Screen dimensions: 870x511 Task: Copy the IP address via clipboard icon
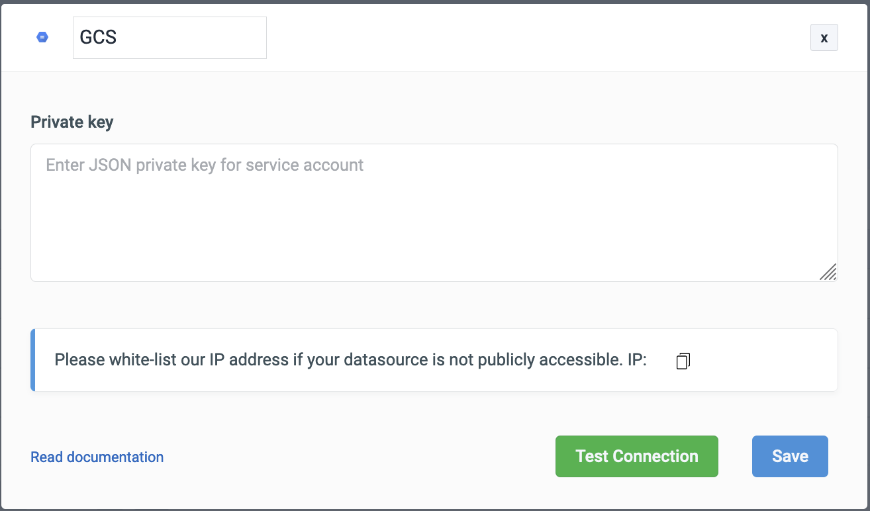683,361
